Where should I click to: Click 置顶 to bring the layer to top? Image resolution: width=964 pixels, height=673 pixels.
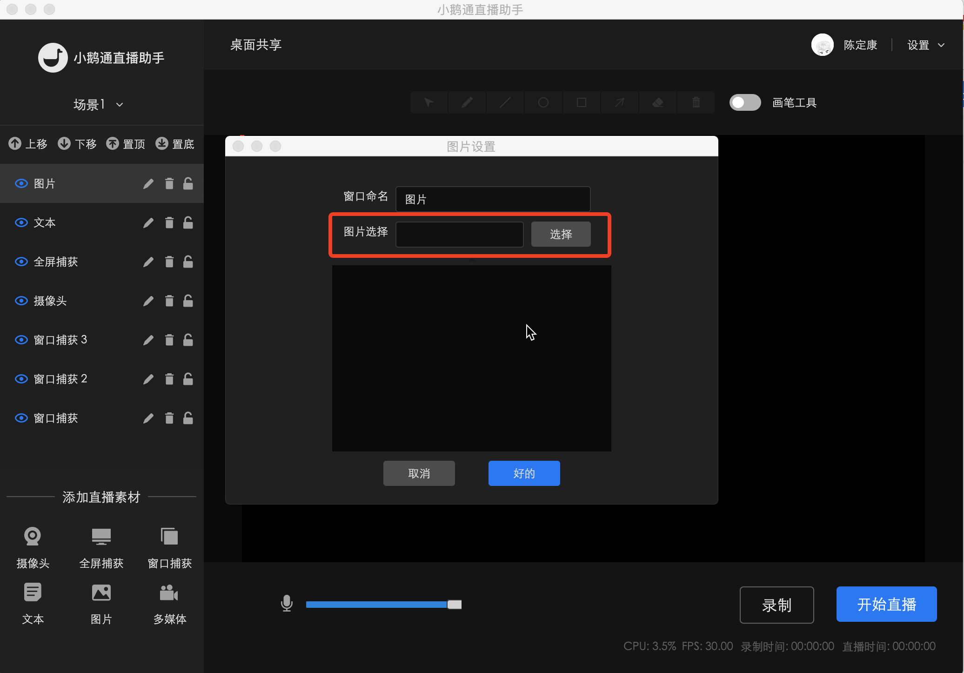pyautogui.click(x=126, y=144)
